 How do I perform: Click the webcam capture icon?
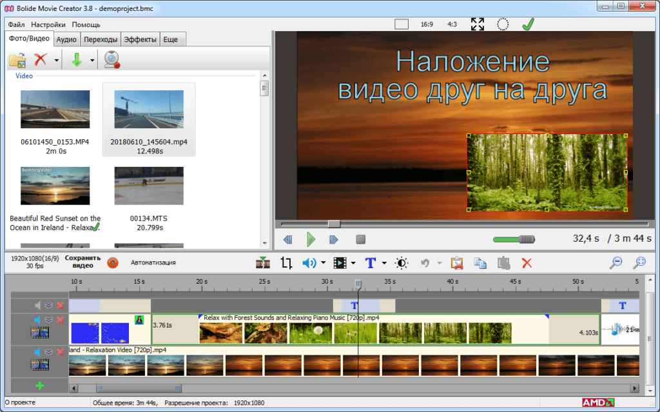[x=113, y=60]
